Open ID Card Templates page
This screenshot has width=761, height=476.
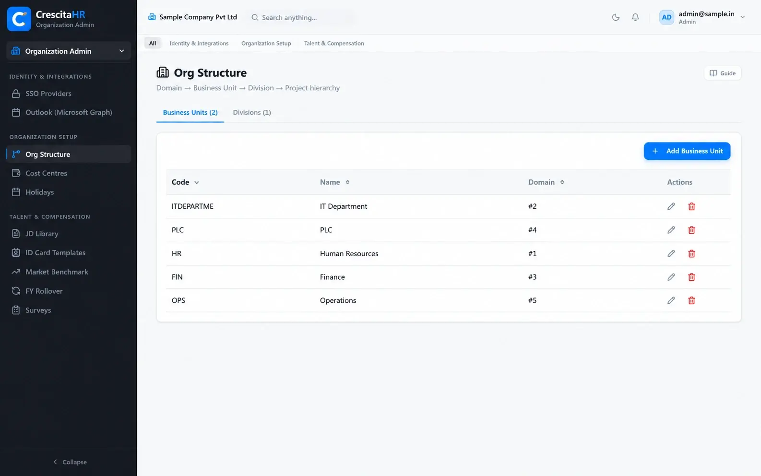click(68, 253)
